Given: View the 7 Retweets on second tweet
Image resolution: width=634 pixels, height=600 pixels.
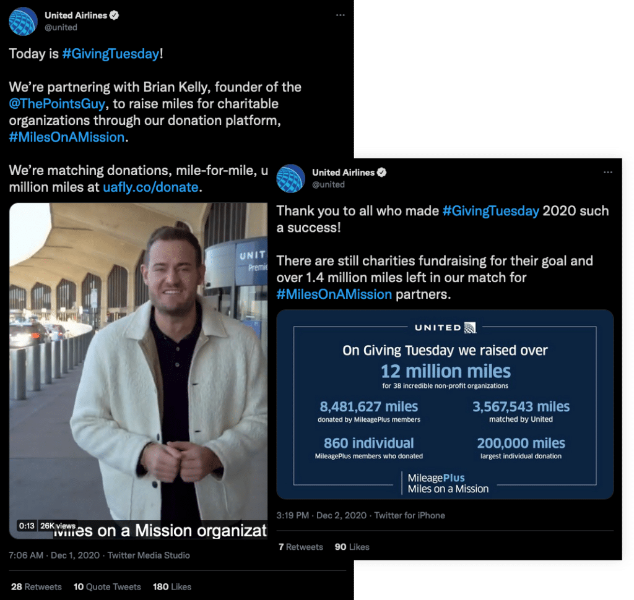Looking at the screenshot, I should 300,547.
